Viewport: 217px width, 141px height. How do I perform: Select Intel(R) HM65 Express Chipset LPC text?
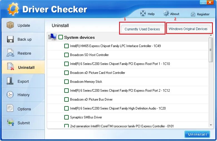click(x=115, y=46)
